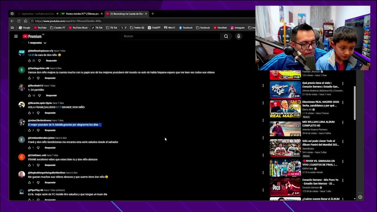
Task: Open the Web FJ bookmark
Action: point(170,28)
